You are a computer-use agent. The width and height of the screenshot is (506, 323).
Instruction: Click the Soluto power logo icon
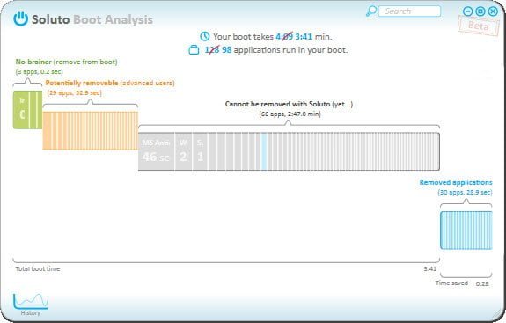tap(20, 19)
